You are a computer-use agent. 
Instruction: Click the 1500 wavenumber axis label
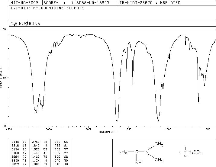128,129
